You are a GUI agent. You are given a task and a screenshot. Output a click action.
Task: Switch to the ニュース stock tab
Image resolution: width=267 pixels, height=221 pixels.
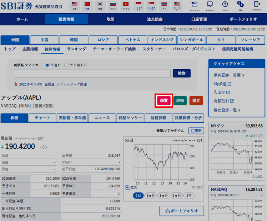coord(102,118)
